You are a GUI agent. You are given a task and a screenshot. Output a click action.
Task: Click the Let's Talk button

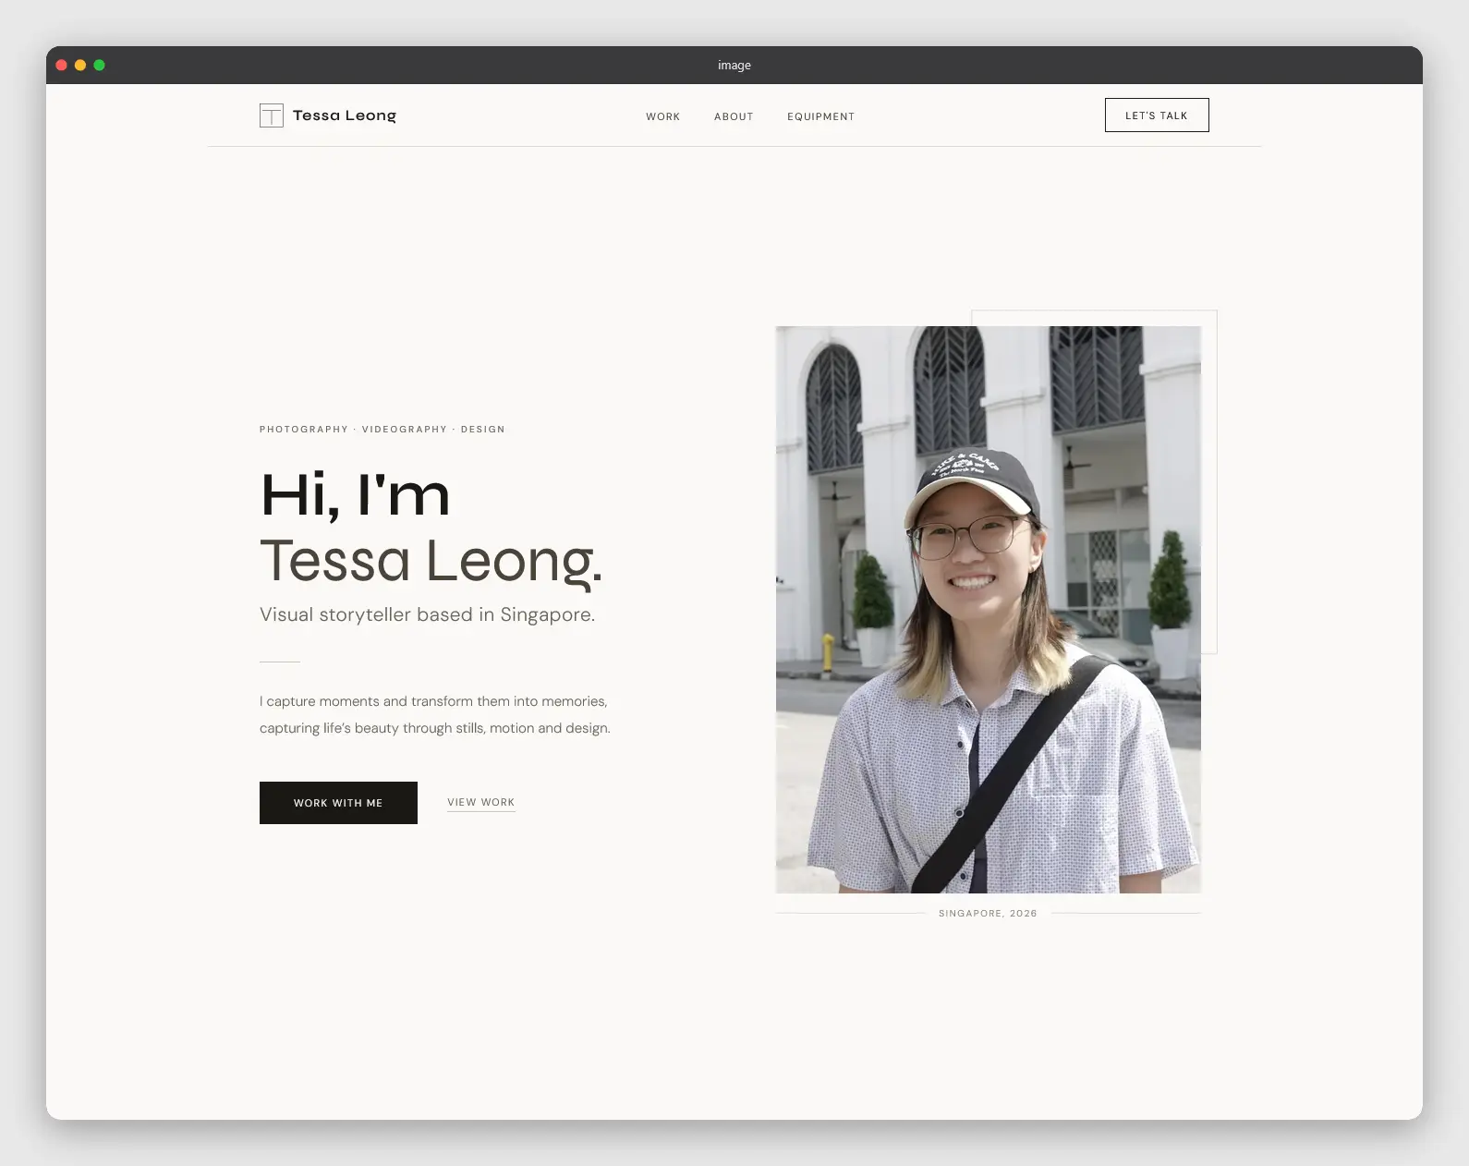1157,115
